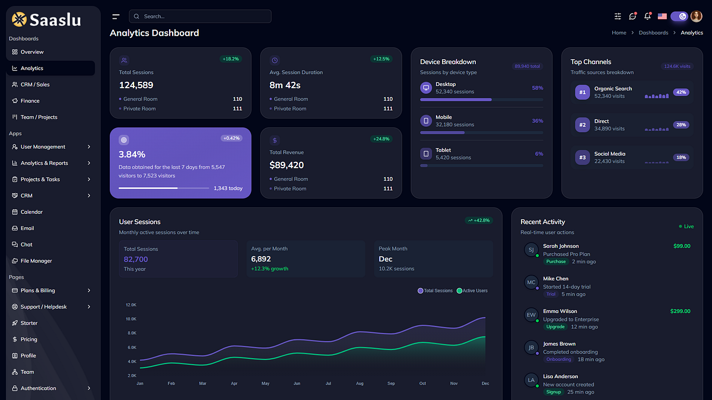The width and height of the screenshot is (712, 400).
Task: Expand the Support / Helpdesk chevron
Action: coord(89,307)
